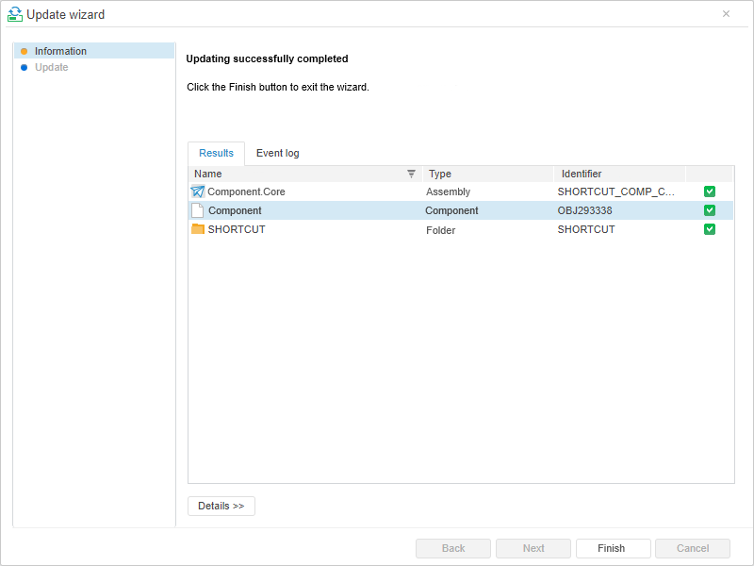Close the Update wizard window

click(x=726, y=14)
